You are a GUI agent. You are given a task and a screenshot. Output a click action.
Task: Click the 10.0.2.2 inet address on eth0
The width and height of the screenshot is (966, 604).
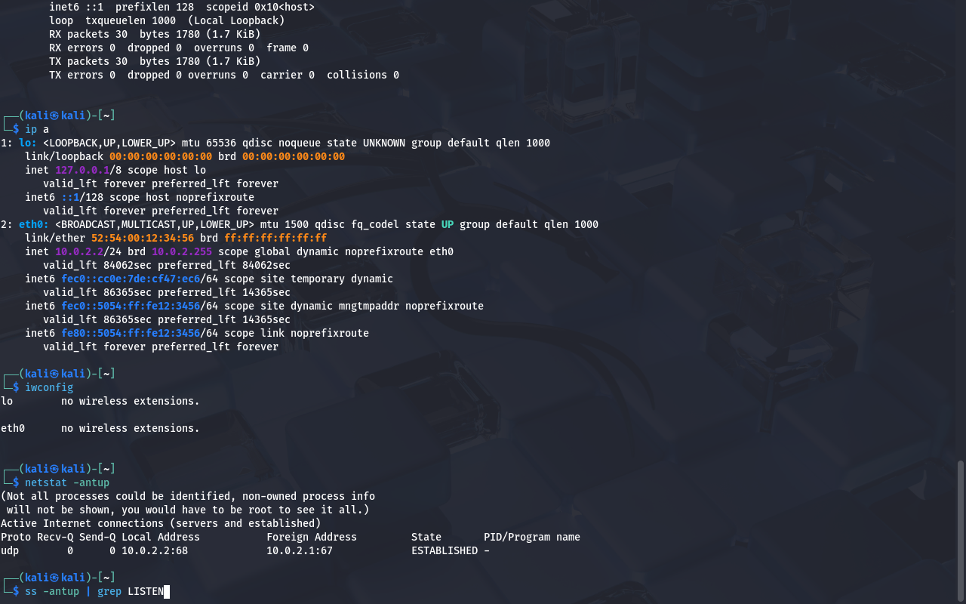(x=79, y=251)
